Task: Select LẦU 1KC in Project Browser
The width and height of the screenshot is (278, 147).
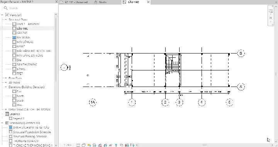Action: click(x=22, y=28)
